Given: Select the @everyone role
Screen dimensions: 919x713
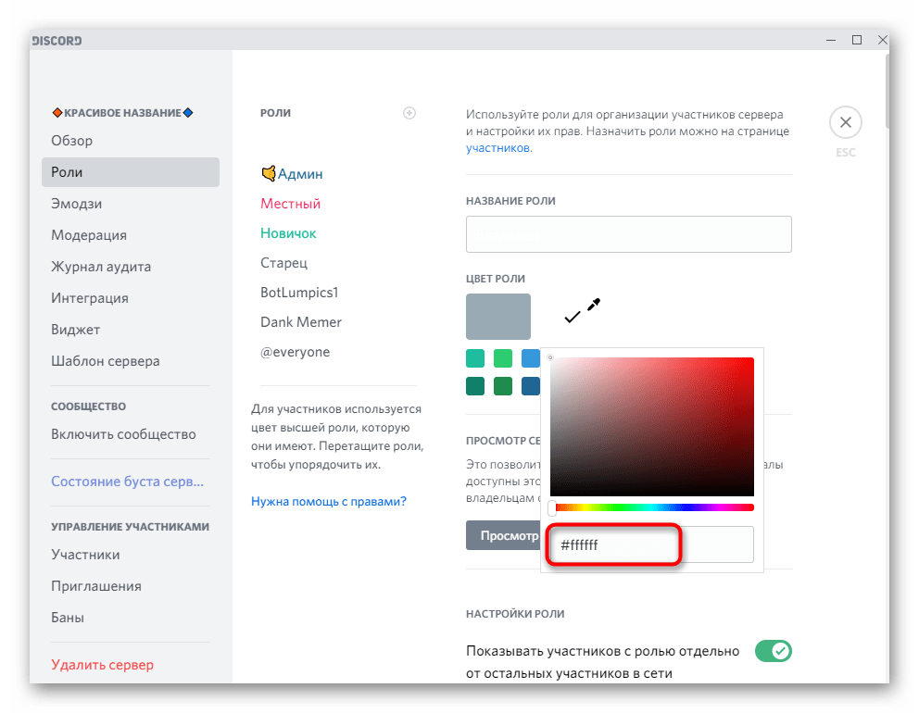Looking at the screenshot, I should [295, 352].
